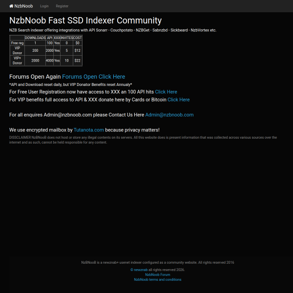293x293 pixels.
Task: Click the API and Download reset daily note
Action: pyautogui.click(x=71, y=84)
